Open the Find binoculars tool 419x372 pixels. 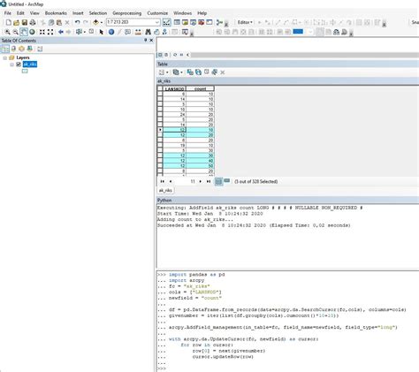click(x=149, y=32)
